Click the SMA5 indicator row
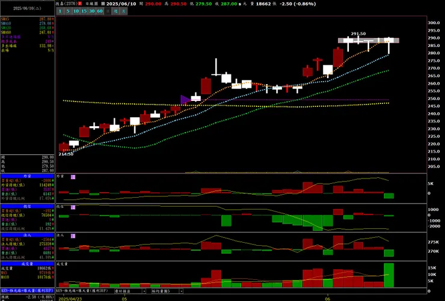 click(x=27, y=19)
